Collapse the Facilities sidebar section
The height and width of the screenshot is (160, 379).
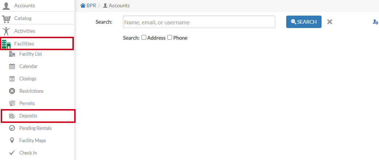click(x=37, y=44)
